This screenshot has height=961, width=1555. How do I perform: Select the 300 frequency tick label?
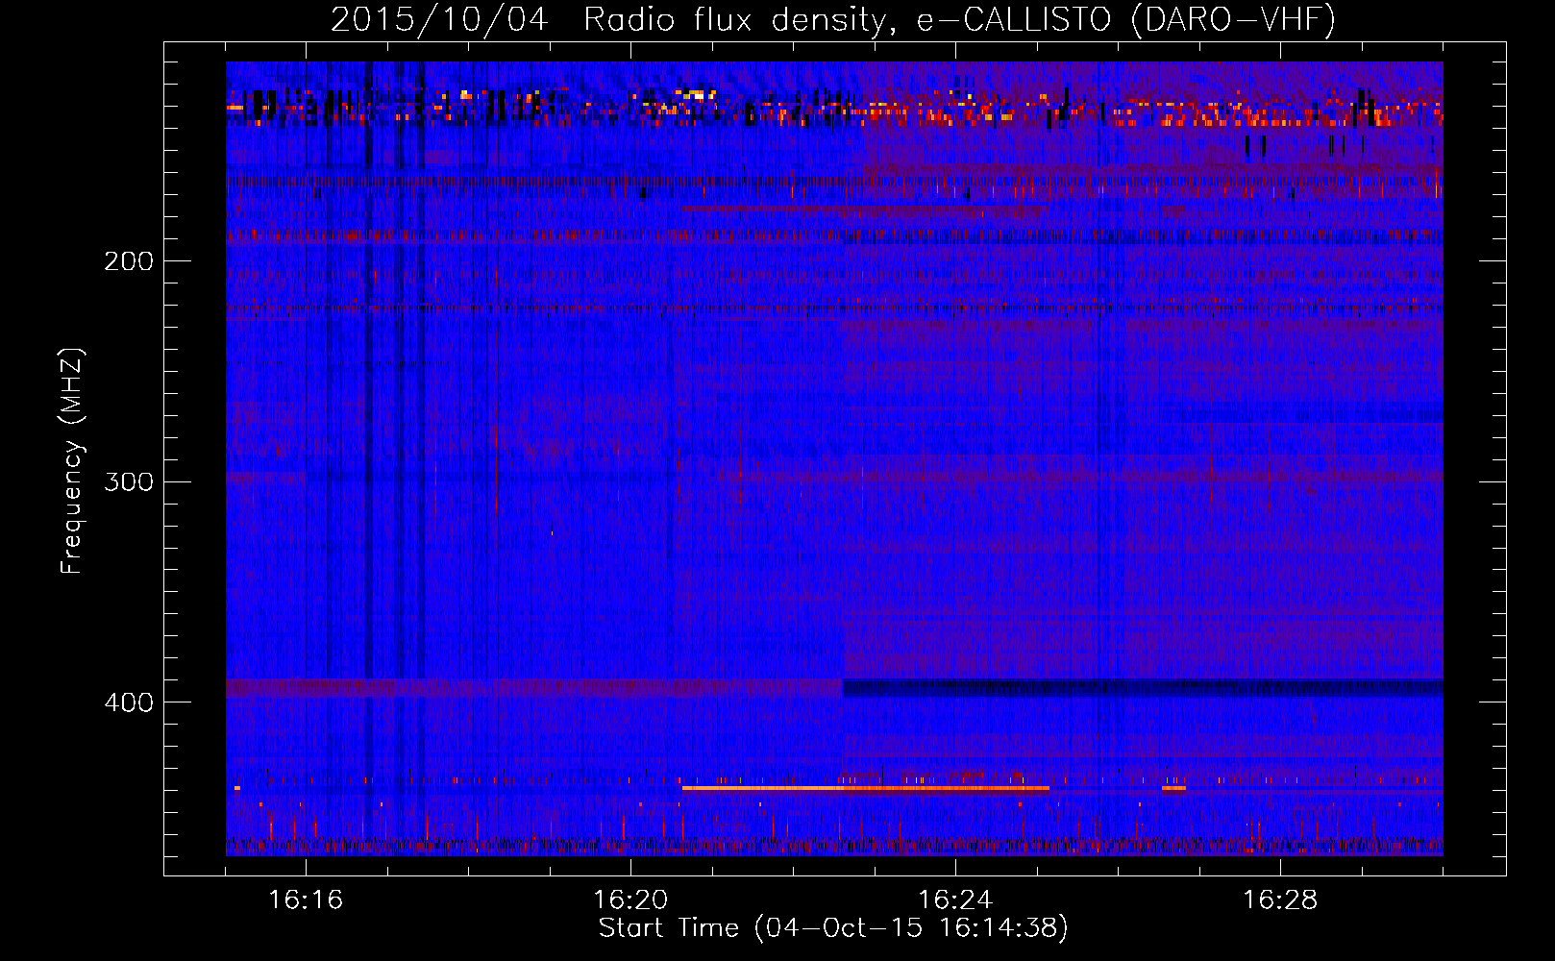[129, 481]
